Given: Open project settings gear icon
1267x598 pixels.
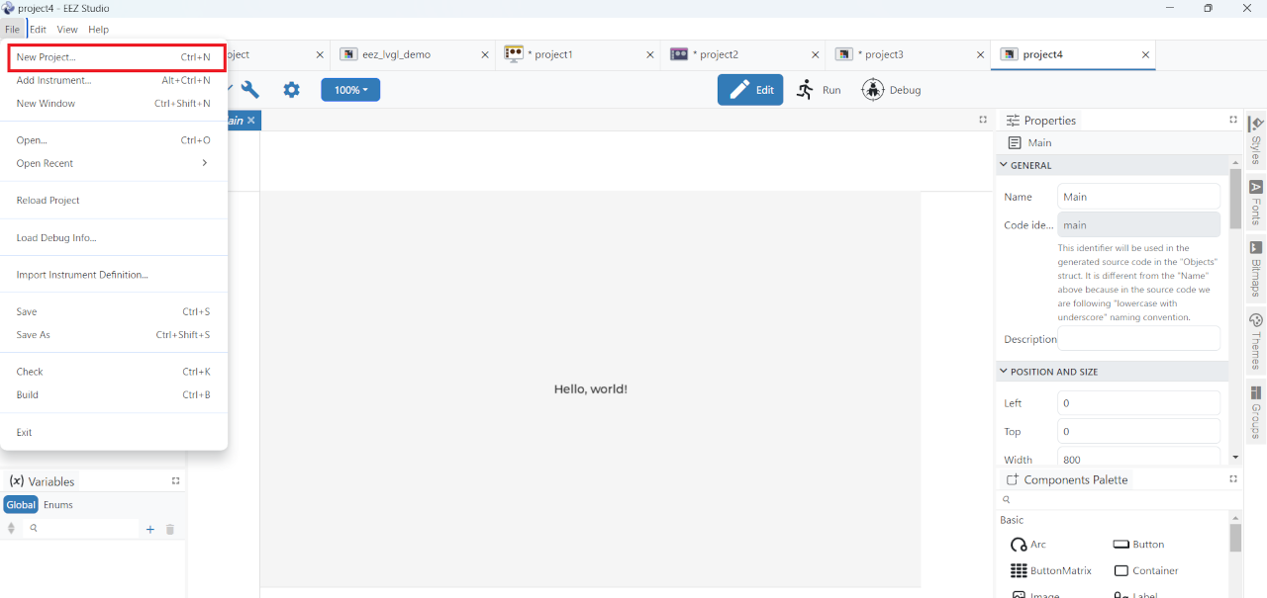Looking at the screenshot, I should click(x=291, y=90).
